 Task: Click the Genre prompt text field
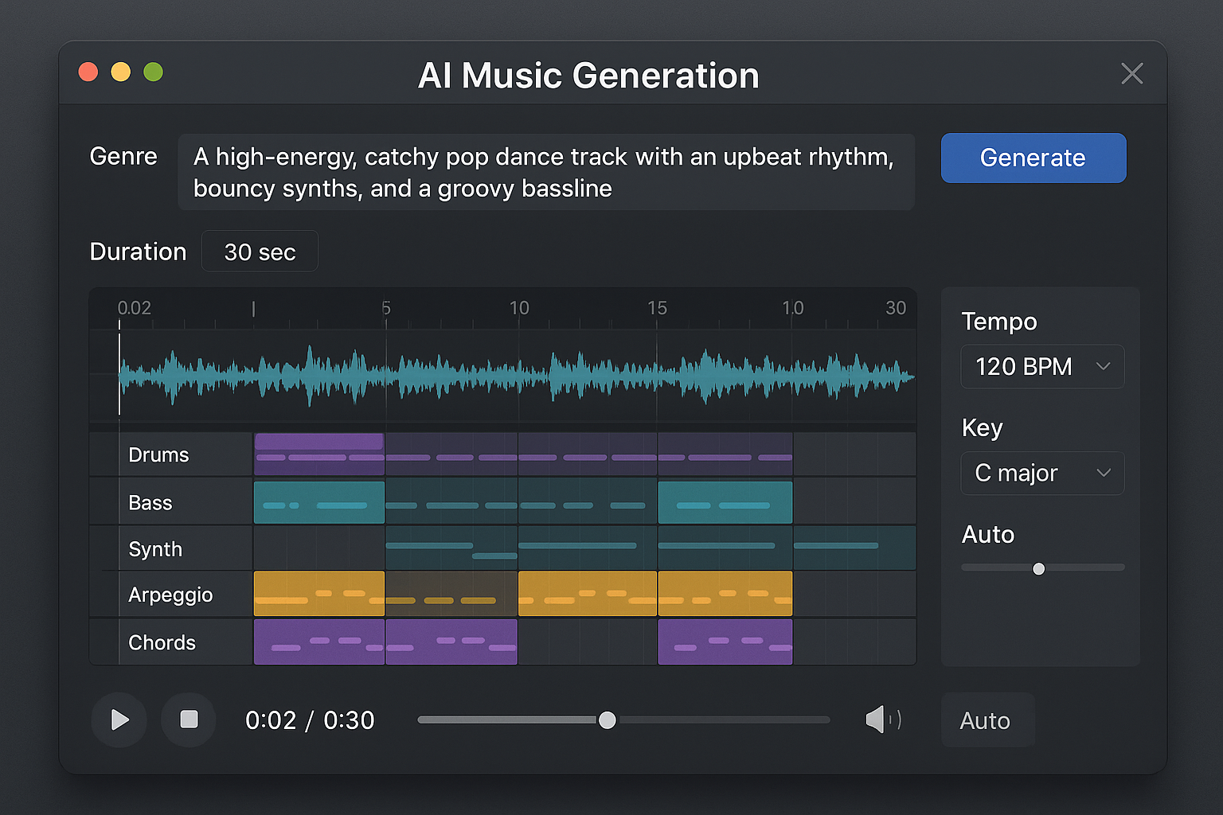546,172
